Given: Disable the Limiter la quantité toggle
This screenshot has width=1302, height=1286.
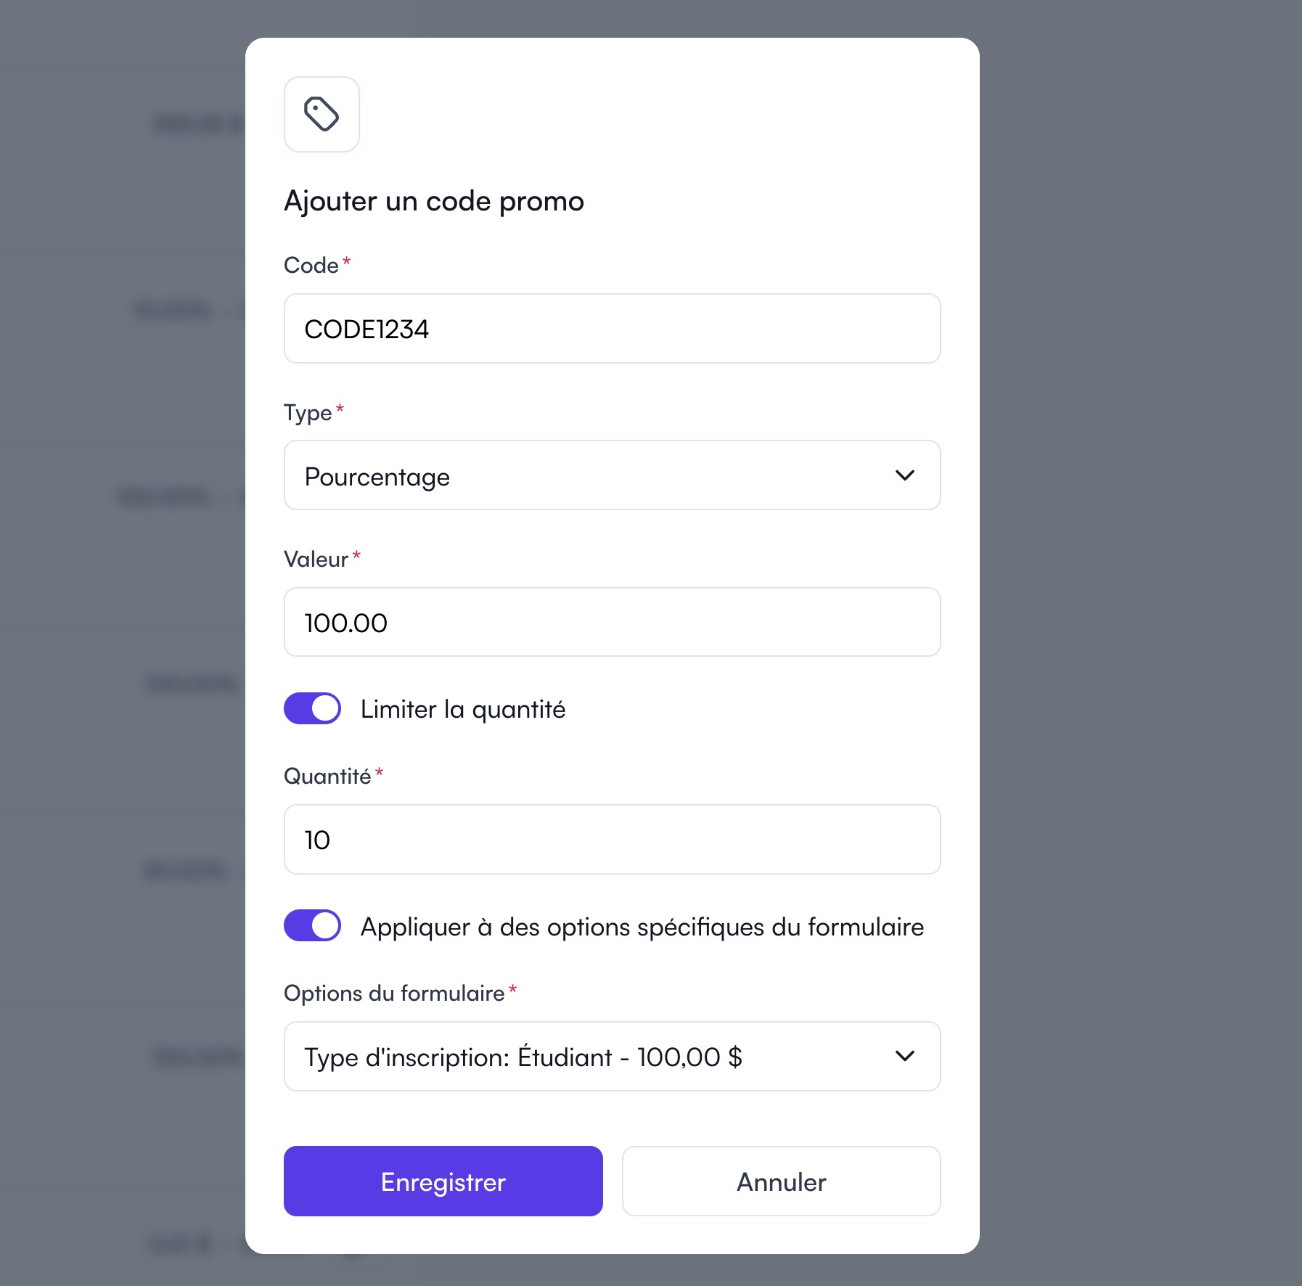Looking at the screenshot, I should [313, 708].
